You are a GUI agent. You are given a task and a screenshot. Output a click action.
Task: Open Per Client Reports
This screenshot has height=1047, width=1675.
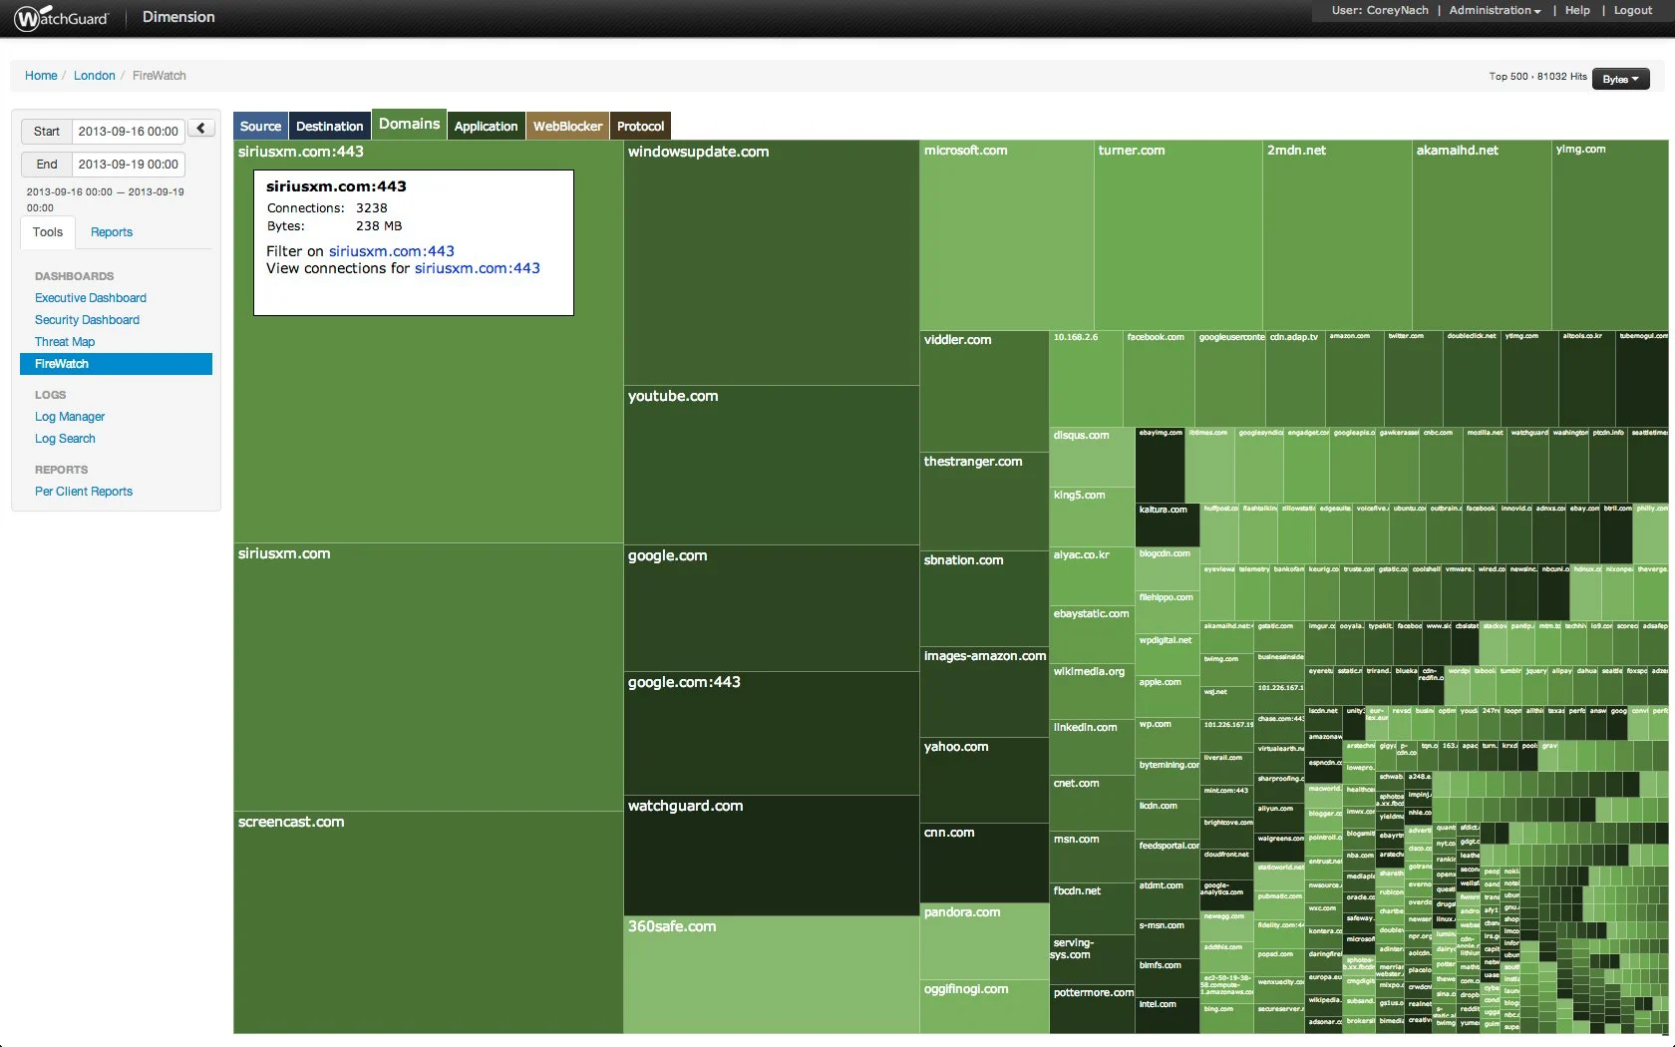(x=84, y=492)
